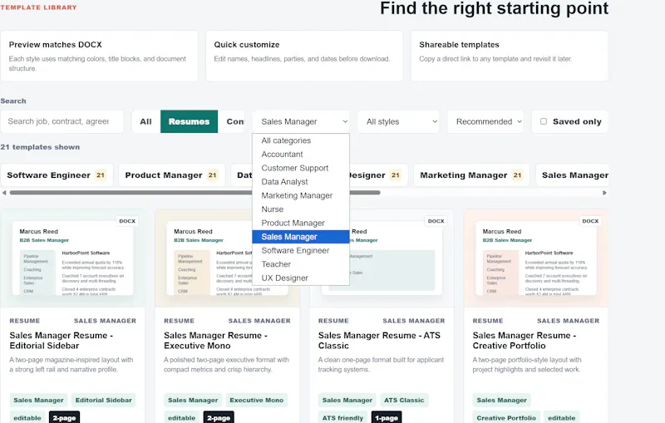Select Marketing Manager 21 category chip
Image resolution: width=665 pixels, height=423 pixels.
[x=471, y=175]
